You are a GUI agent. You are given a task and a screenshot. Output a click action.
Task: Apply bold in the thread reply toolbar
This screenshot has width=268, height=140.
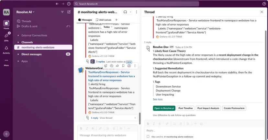pos(148,124)
